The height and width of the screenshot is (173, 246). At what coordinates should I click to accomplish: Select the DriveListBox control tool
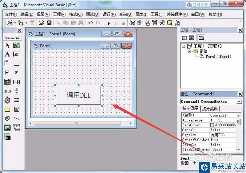click(17, 100)
